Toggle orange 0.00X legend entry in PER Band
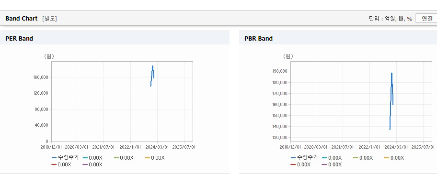437x174 pixels. 155,158
